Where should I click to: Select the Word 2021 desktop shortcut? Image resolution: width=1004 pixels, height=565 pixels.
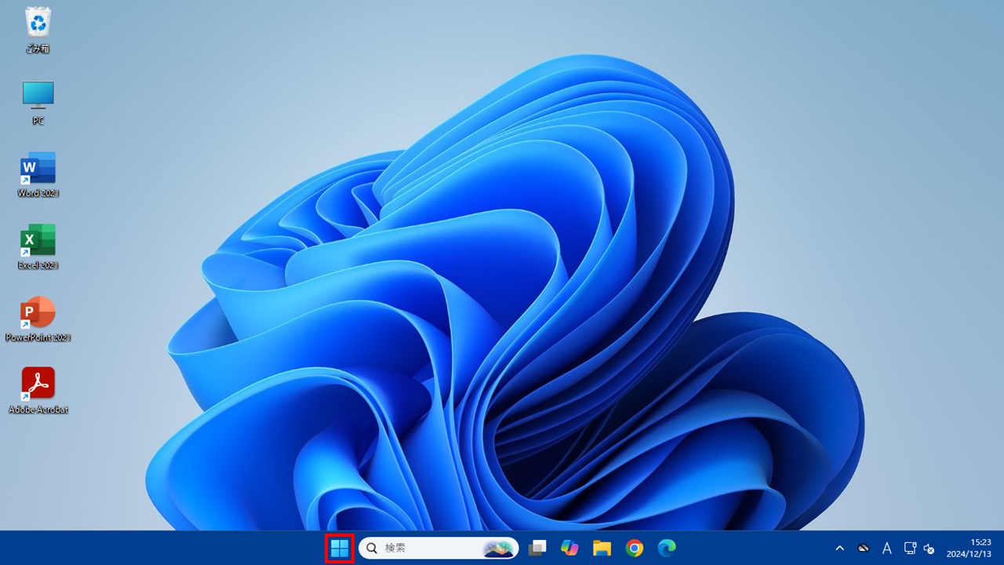point(38,174)
